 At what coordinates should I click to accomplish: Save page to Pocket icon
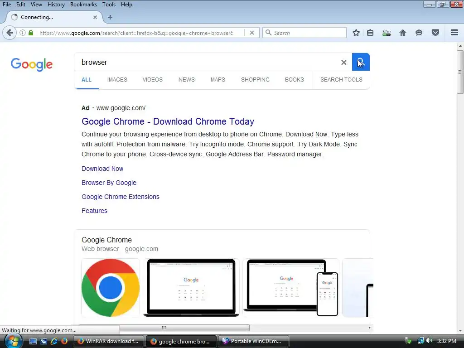point(435,33)
